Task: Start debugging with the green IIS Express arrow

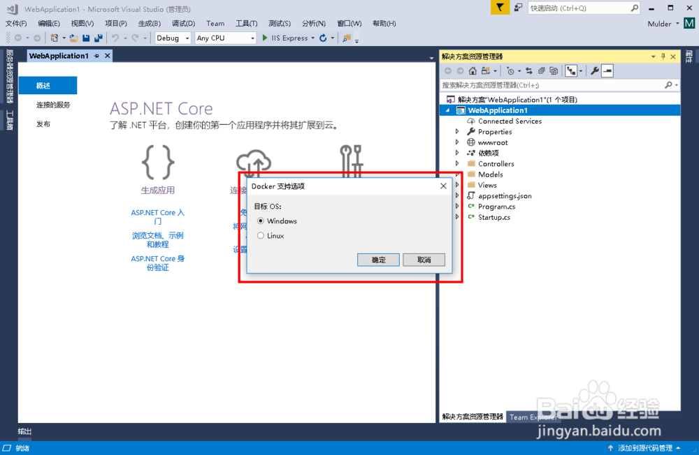Action: (264, 38)
